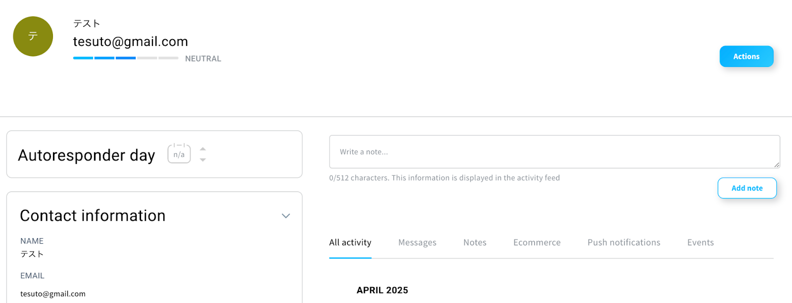Show the Events tab
The width and height of the screenshot is (792, 303).
click(700, 243)
